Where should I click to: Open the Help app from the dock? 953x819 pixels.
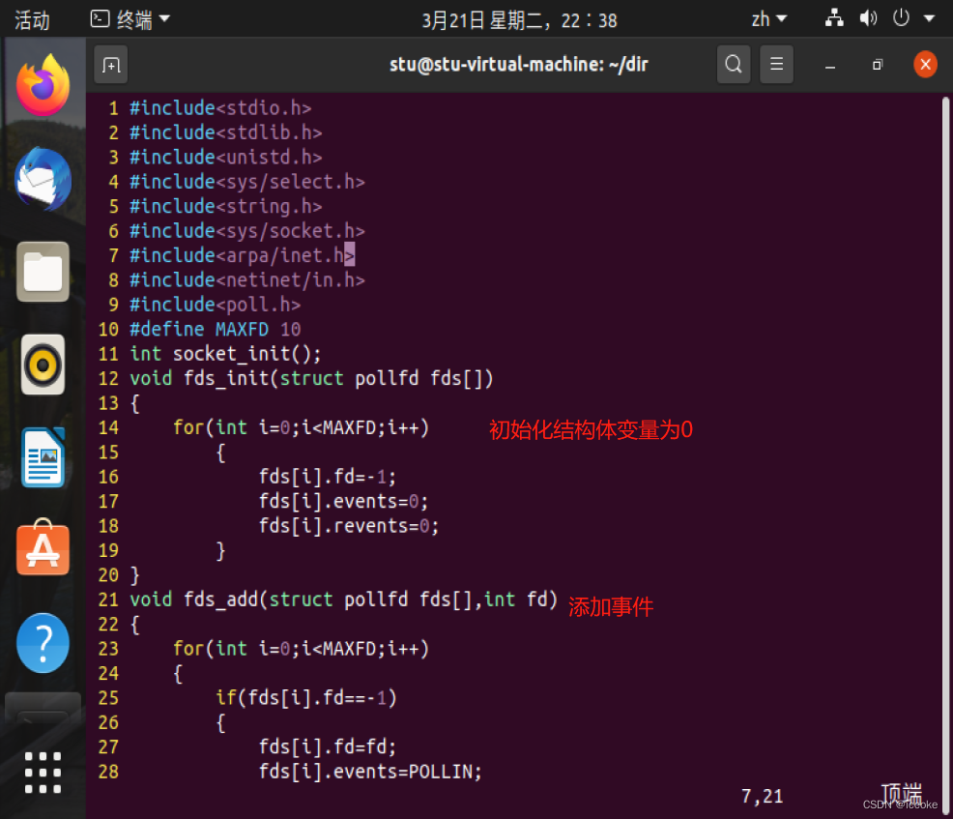[x=43, y=643]
